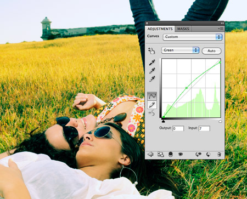
Task: Click the smooth curve values icon
Action: pos(151,113)
